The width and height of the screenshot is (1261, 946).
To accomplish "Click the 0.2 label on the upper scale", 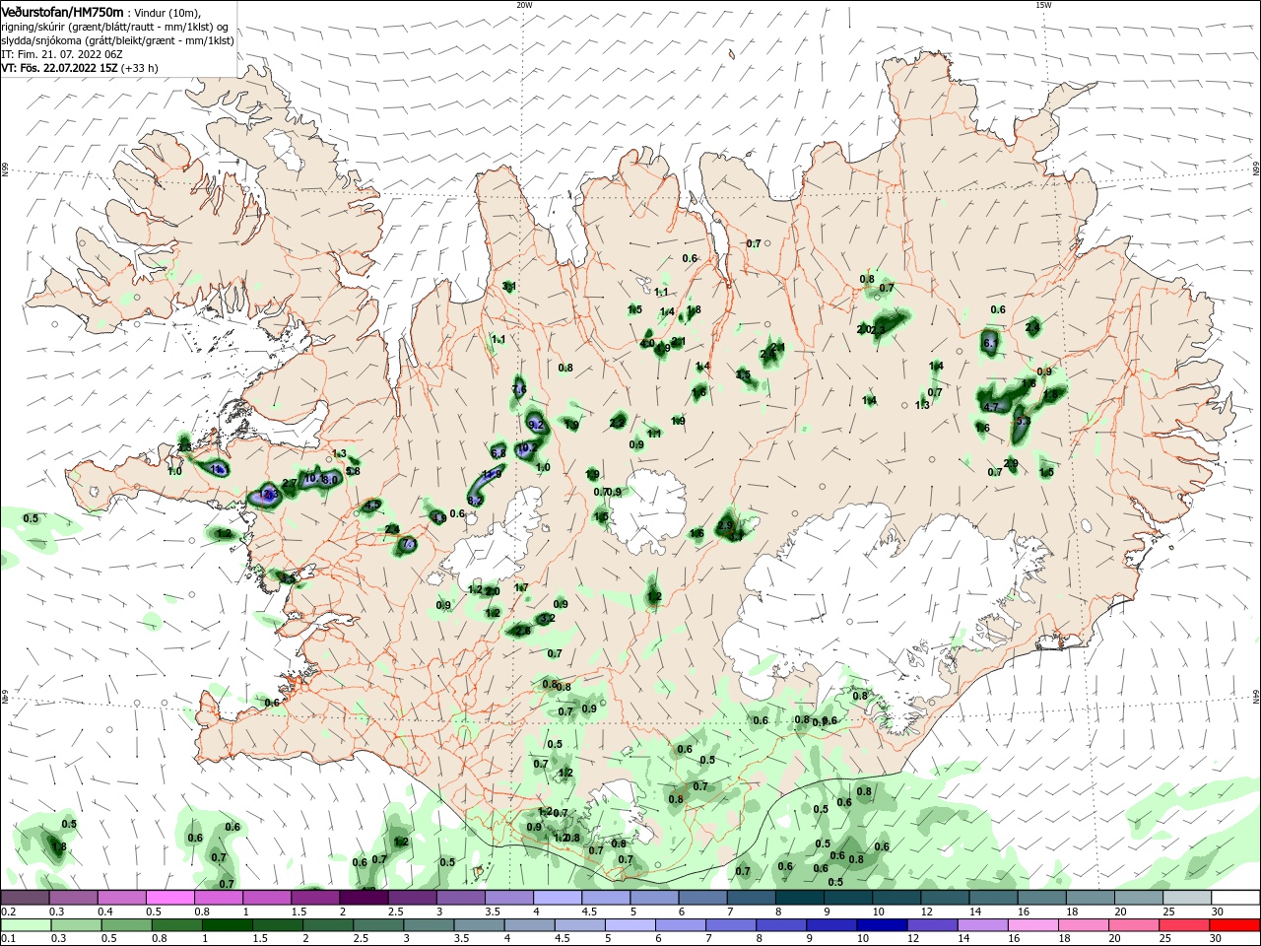I will (8, 912).
